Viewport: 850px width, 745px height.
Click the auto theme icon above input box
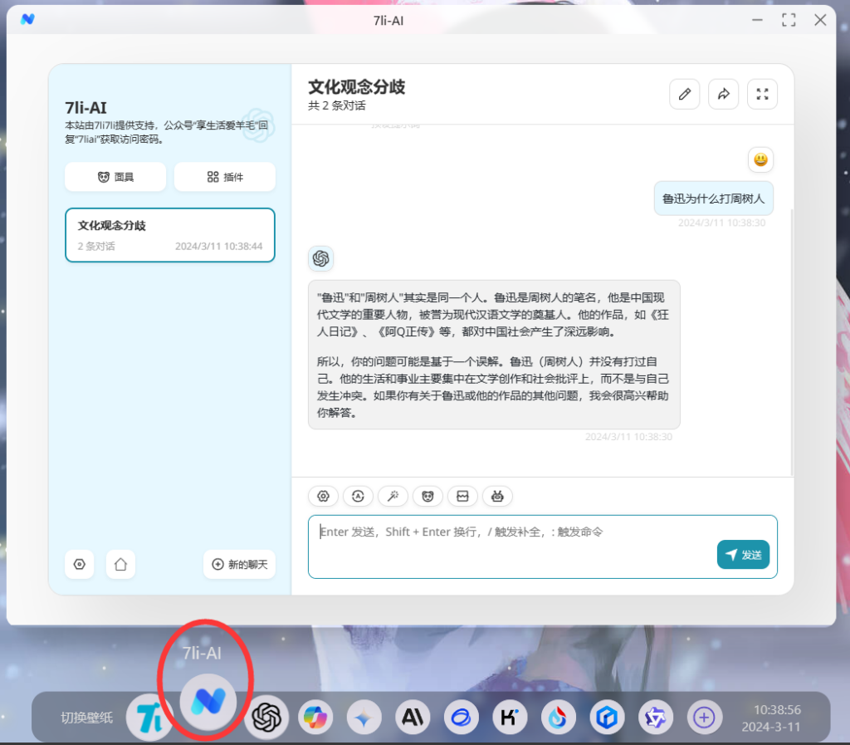click(358, 496)
